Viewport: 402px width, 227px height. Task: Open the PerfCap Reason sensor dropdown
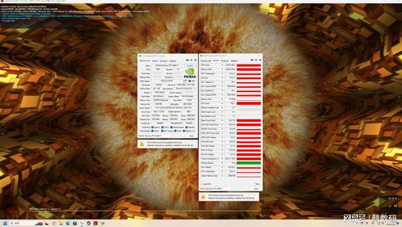[x=222, y=163]
